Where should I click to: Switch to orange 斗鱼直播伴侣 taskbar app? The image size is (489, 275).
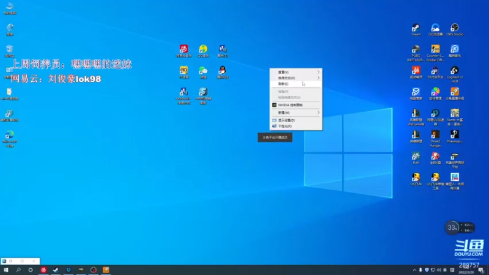tap(106, 270)
